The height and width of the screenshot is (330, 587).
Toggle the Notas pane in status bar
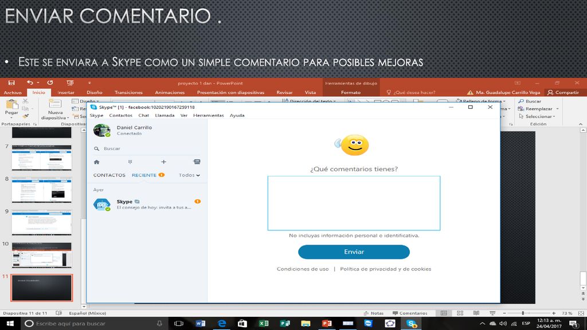click(374, 313)
